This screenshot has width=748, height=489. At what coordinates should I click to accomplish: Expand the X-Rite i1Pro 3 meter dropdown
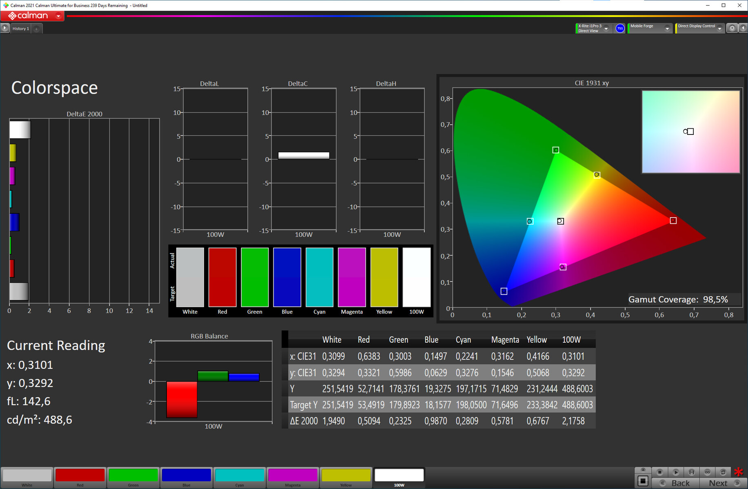click(606, 29)
